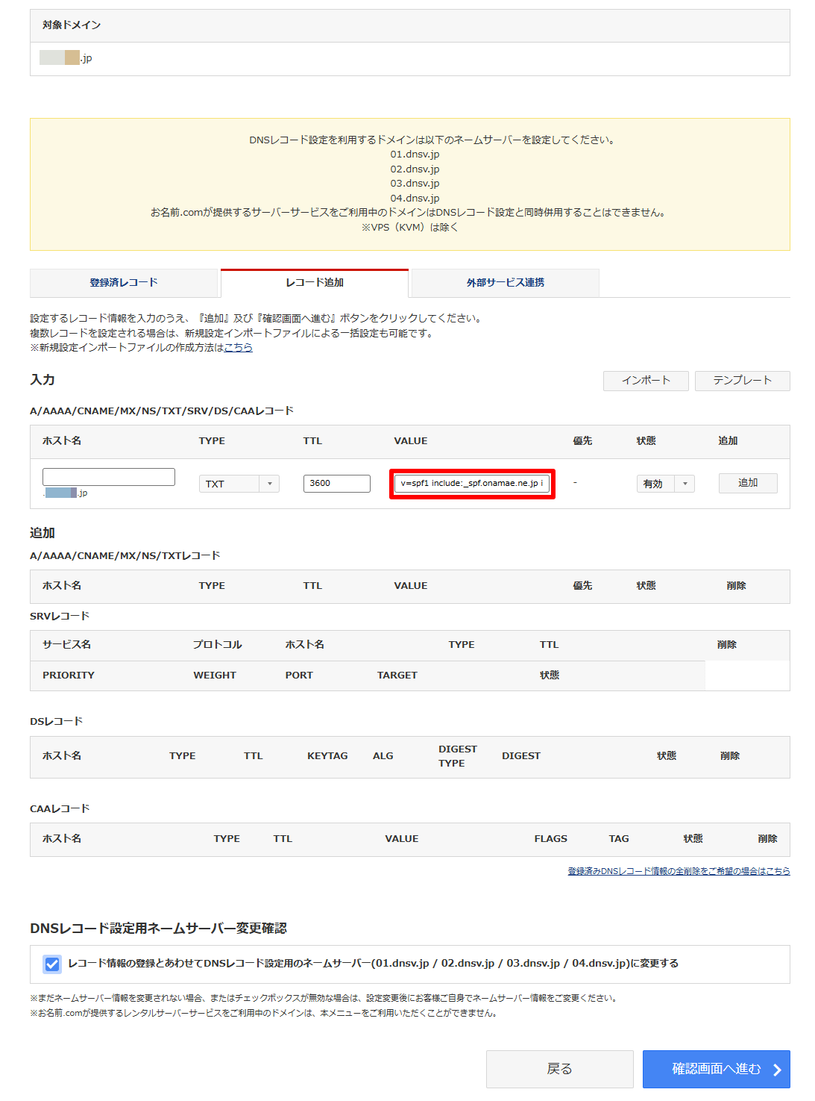
Task: Open the こちら import file help link
Action: [x=239, y=348]
